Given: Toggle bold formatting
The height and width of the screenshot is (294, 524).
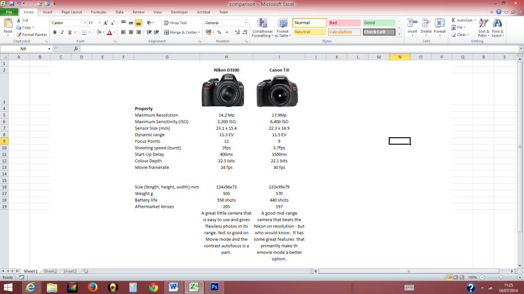Looking at the screenshot, I should point(55,32).
